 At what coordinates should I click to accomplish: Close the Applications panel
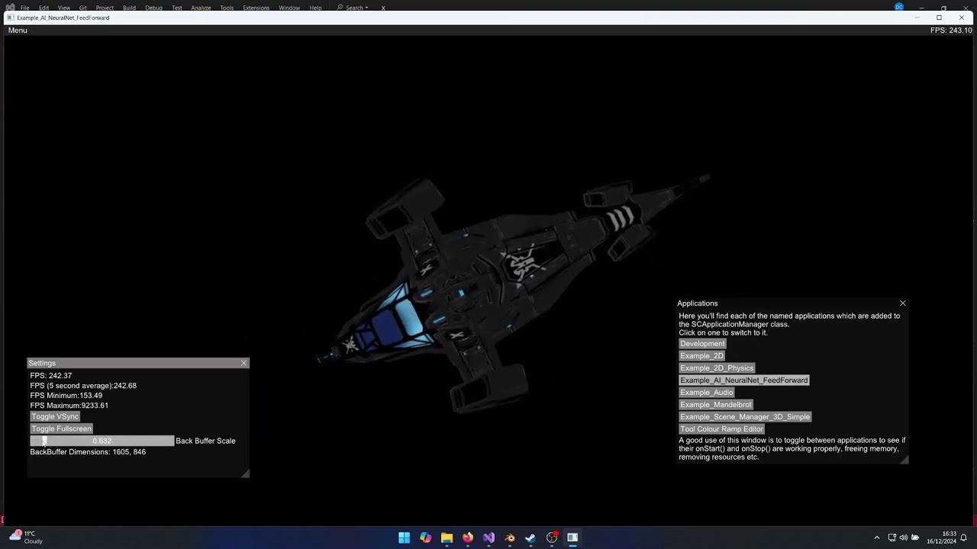(903, 303)
